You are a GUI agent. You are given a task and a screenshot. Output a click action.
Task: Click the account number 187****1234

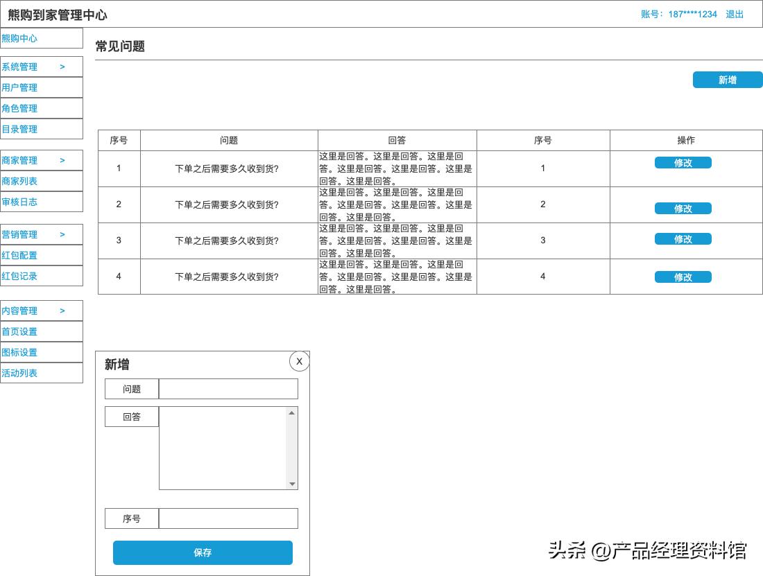[x=692, y=14]
